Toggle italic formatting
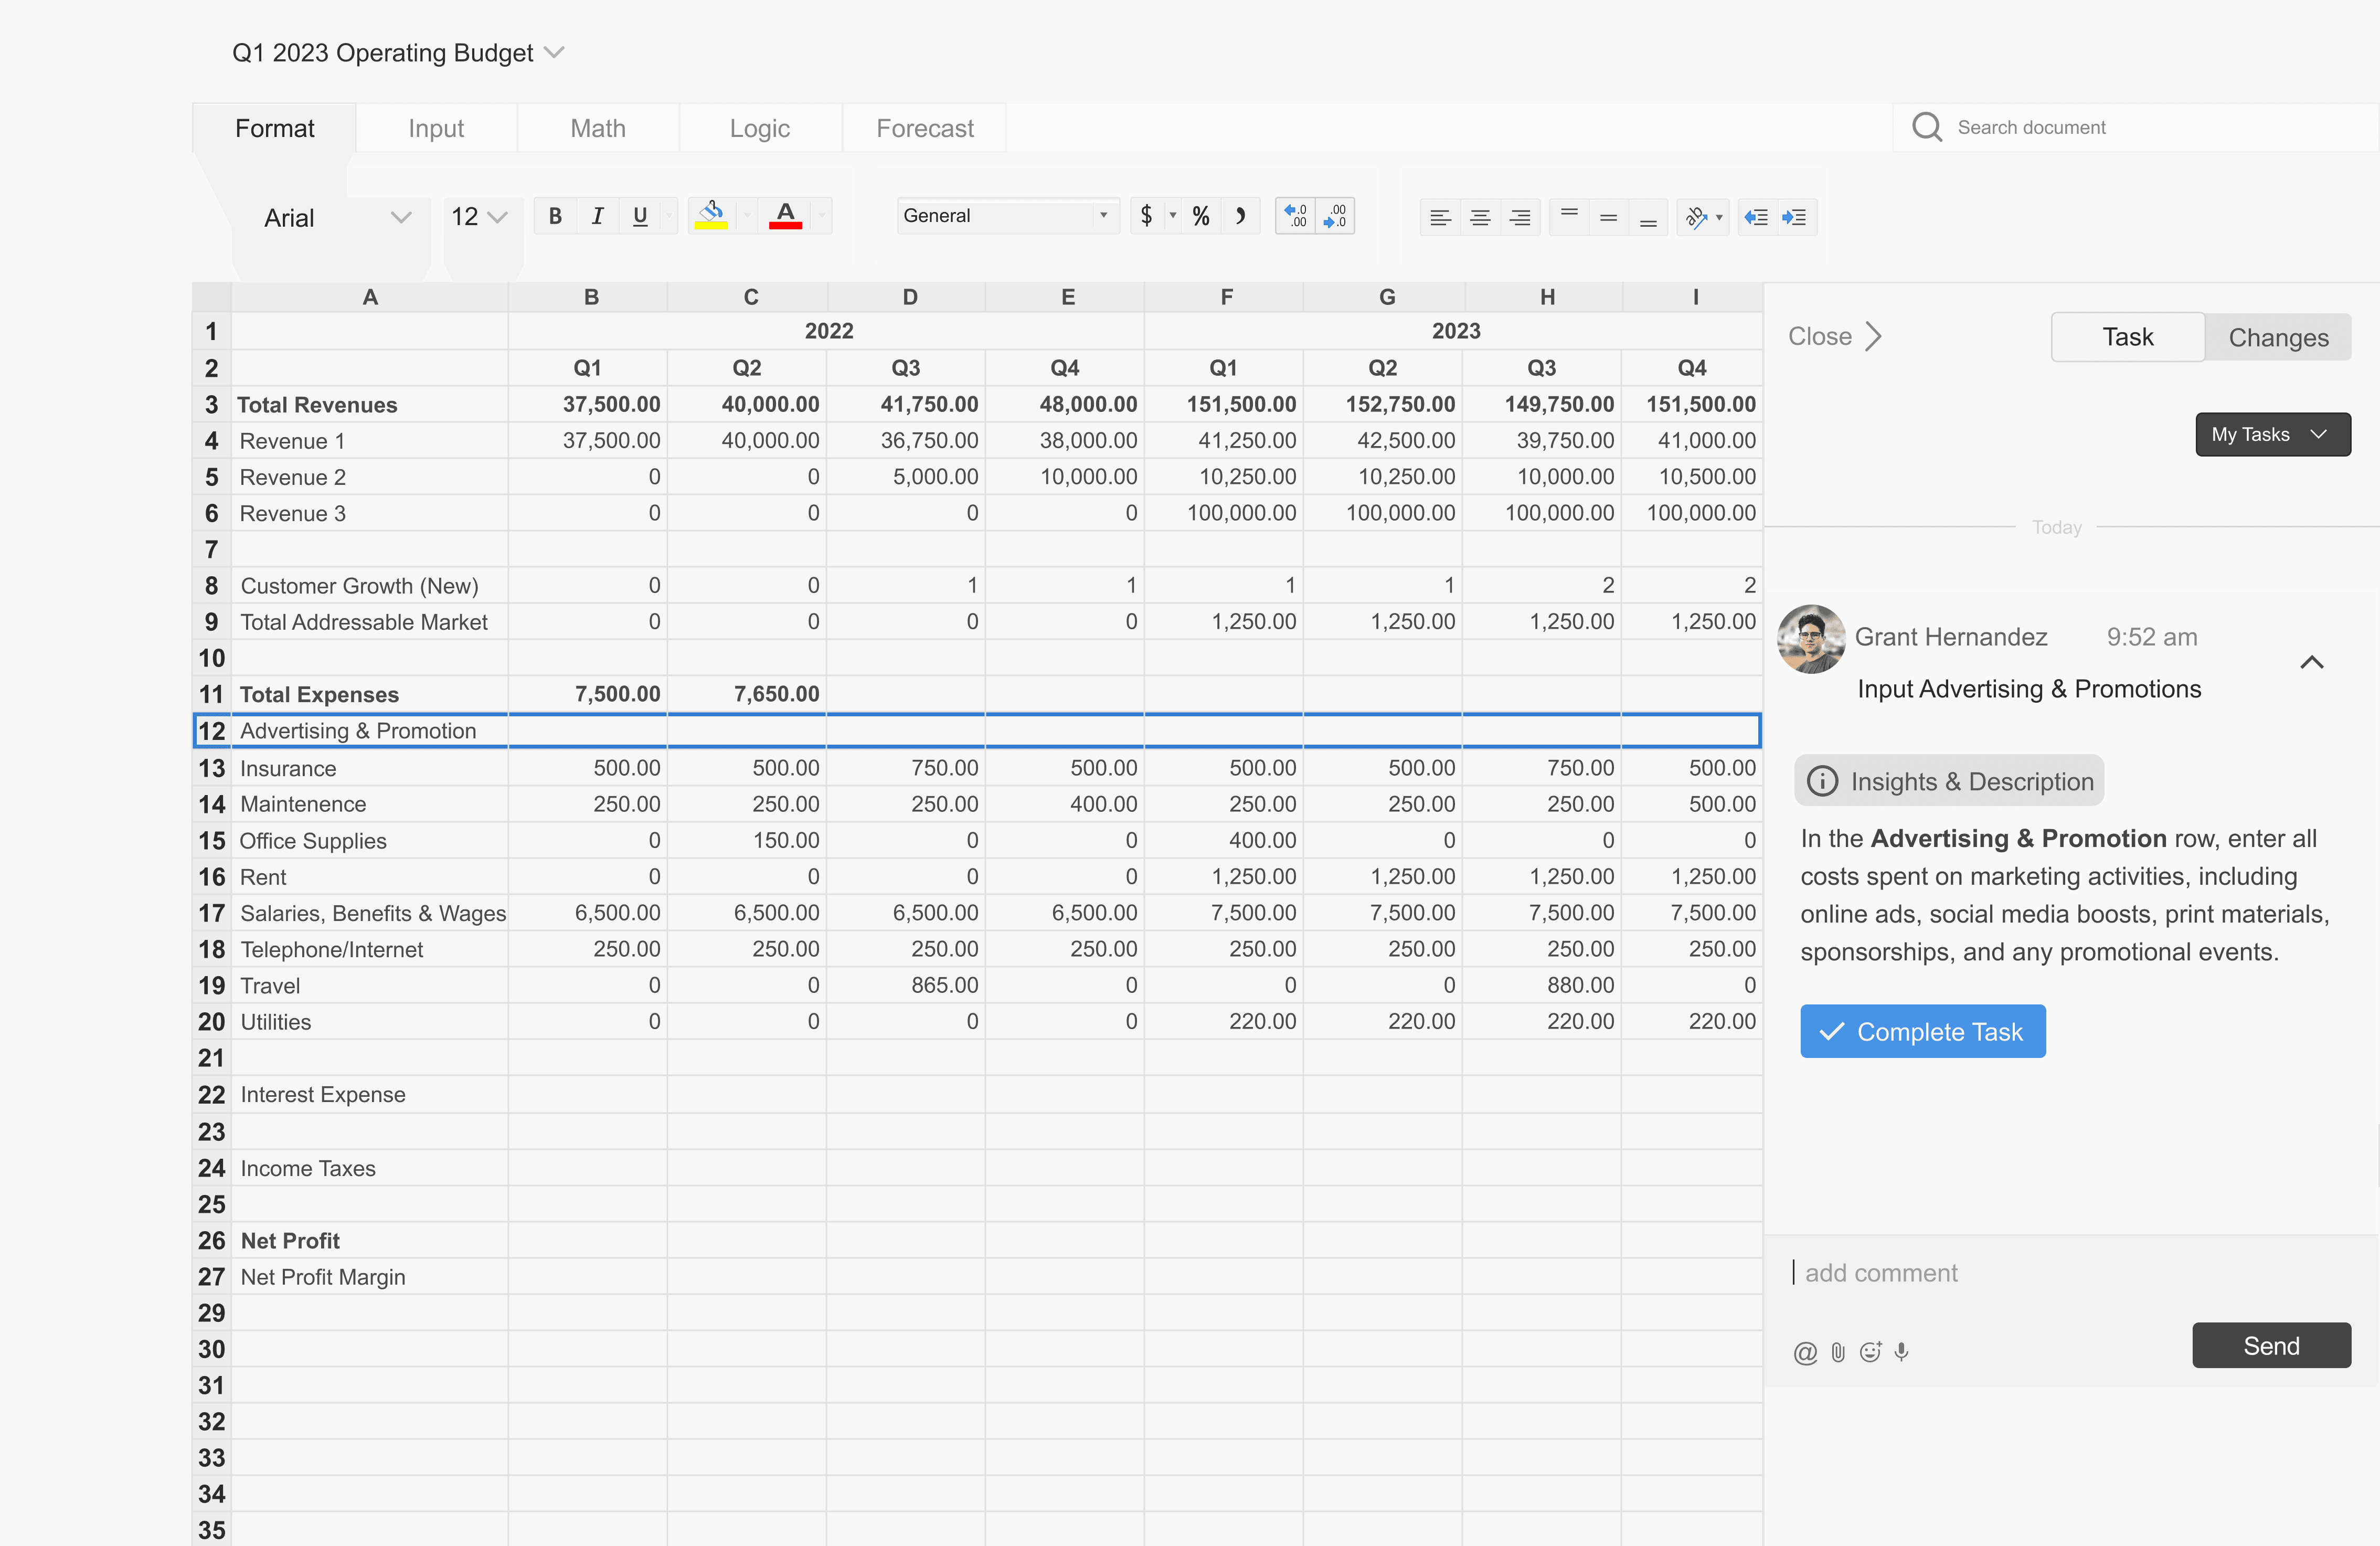Viewport: 2380px width, 1546px height. (x=597, y=216)
